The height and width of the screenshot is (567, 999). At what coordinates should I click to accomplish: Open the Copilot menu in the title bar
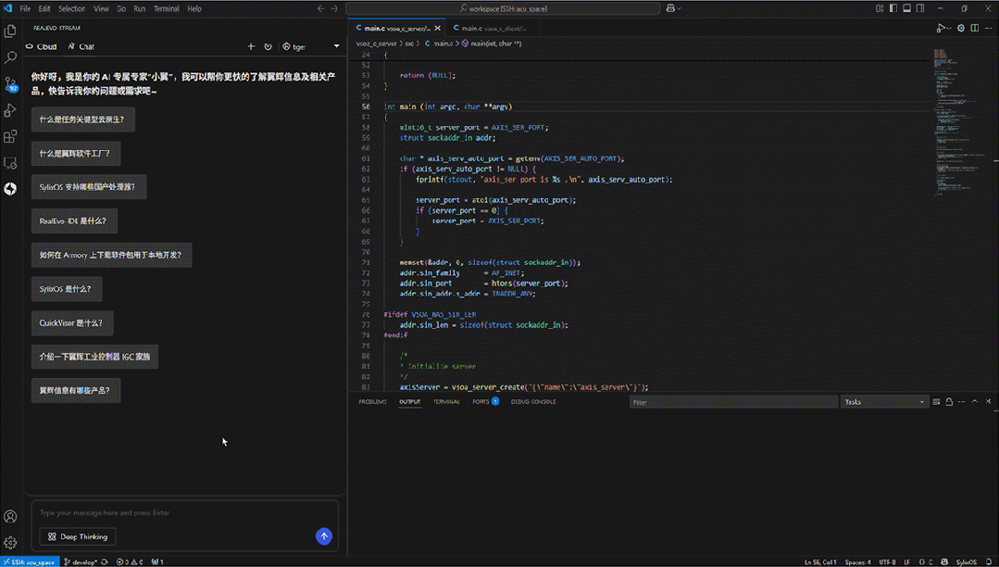(673, 9)
